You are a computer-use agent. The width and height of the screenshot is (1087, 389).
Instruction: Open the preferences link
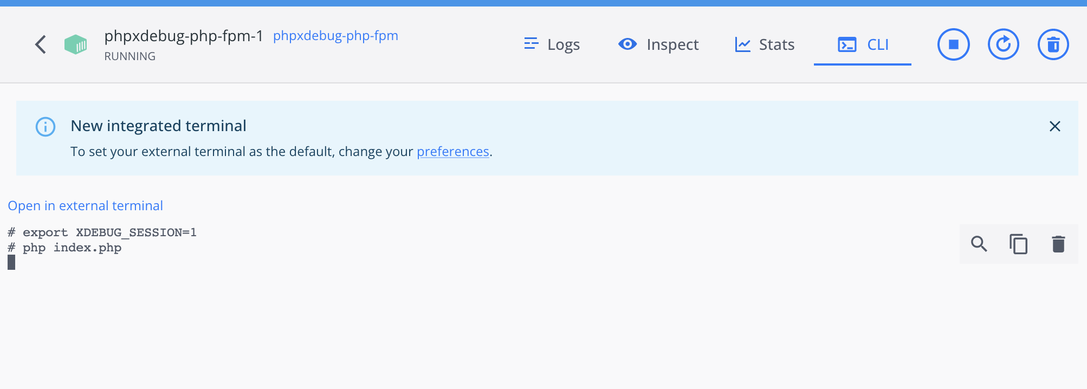tap(453, 151)
